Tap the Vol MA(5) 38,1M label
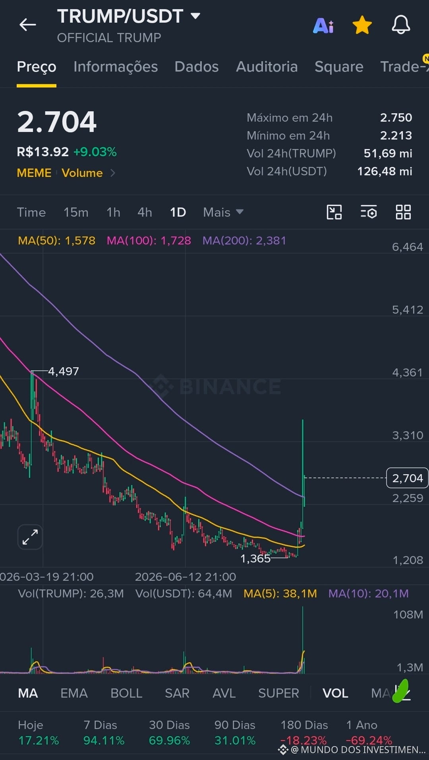This screenshot has height=760, width=429. (280, 593)
